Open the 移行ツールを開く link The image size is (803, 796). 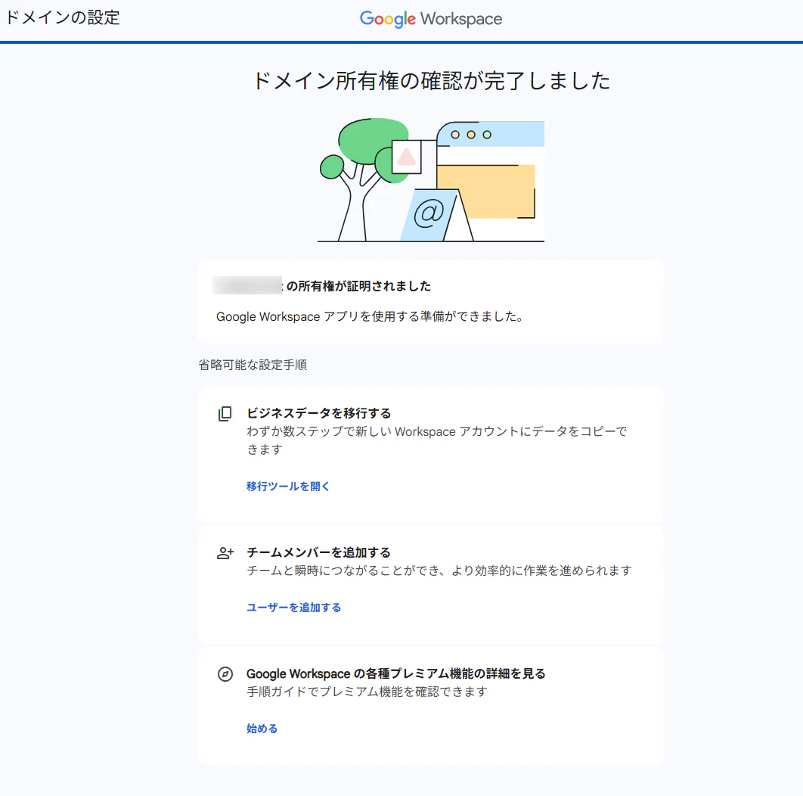pos(288,487)
